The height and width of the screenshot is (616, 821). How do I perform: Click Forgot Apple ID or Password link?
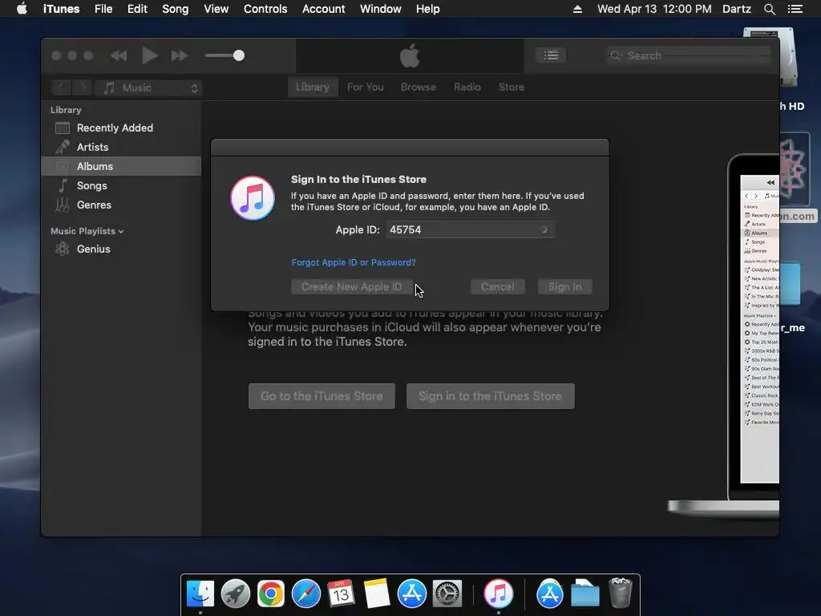(x=354, y=262)
